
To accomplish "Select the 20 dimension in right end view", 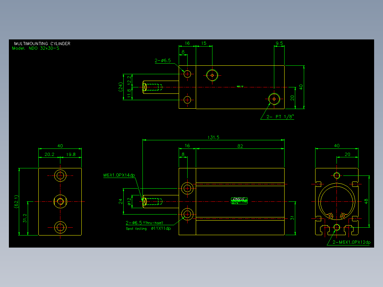I will 347,155.
